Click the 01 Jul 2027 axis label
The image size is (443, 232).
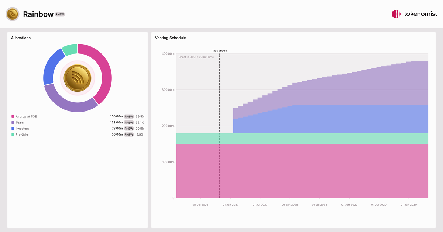tap(260, 205)
